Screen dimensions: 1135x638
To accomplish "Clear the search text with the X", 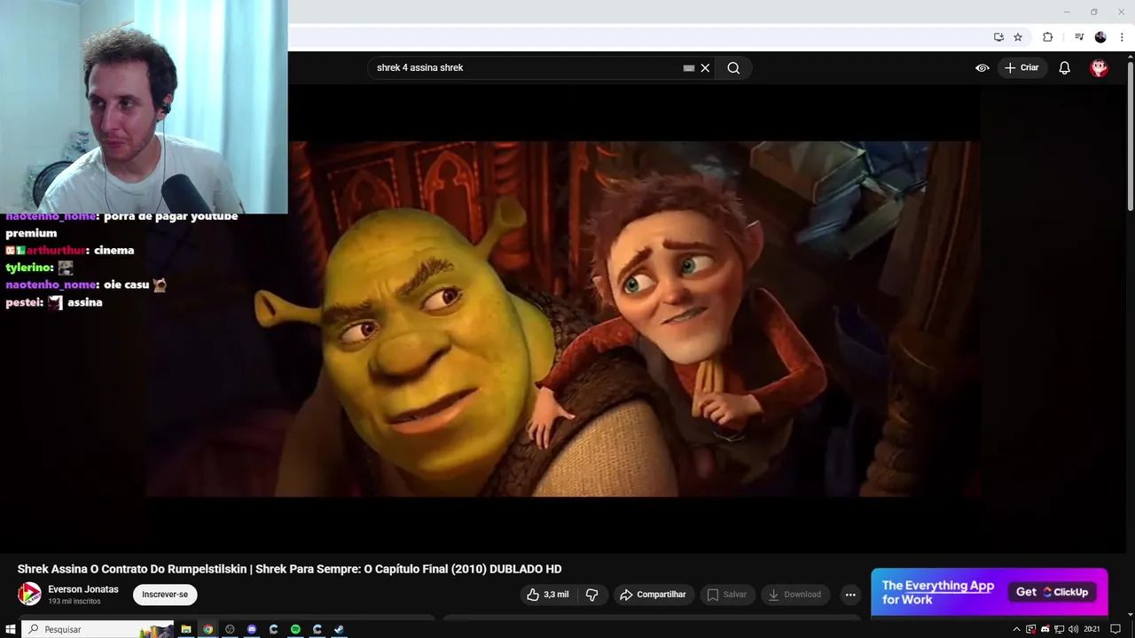I will (705, 68).
